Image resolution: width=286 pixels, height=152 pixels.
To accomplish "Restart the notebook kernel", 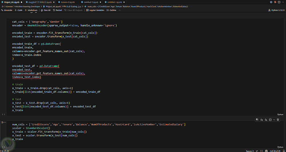I will tap(57, 10).
